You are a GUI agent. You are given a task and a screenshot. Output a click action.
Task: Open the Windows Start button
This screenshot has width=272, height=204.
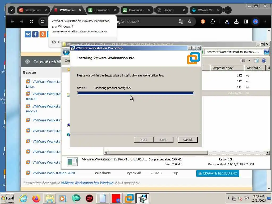coord(7,198)
